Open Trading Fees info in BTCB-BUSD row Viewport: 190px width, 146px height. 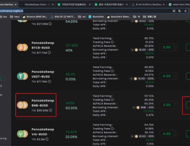click(112, 42)
